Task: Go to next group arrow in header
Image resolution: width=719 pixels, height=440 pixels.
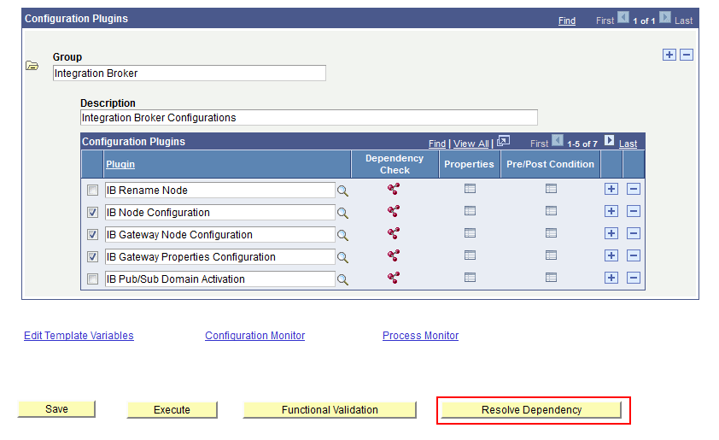Action: [665, 17]
